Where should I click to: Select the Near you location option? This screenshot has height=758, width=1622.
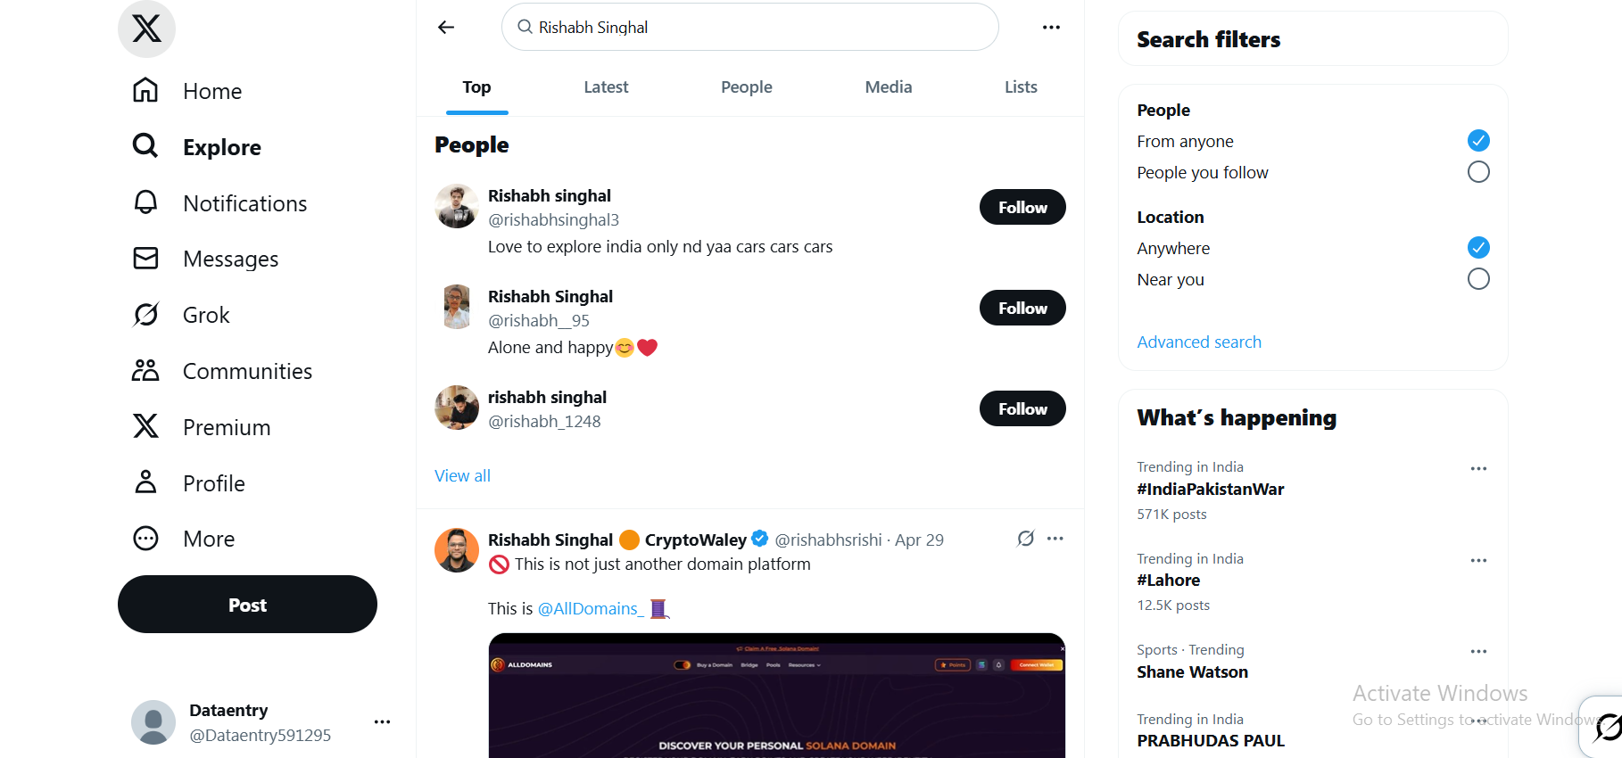click(1477, 279)
